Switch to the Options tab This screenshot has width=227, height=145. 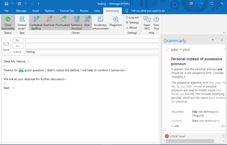click(x=50, y=11)
